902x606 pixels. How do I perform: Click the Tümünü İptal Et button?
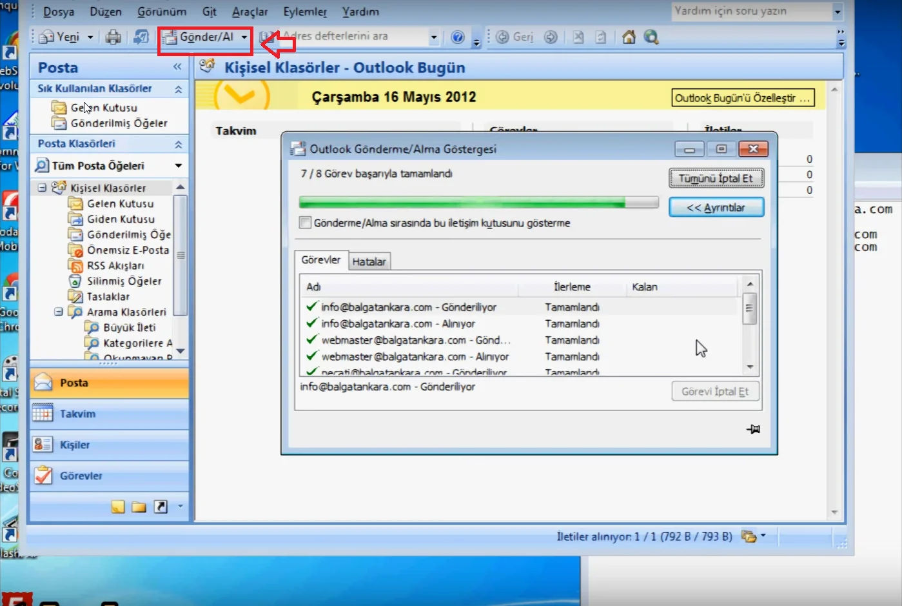(x=716, y=178)
